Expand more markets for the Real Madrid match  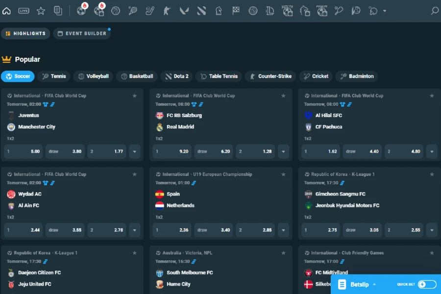(283, 152)
